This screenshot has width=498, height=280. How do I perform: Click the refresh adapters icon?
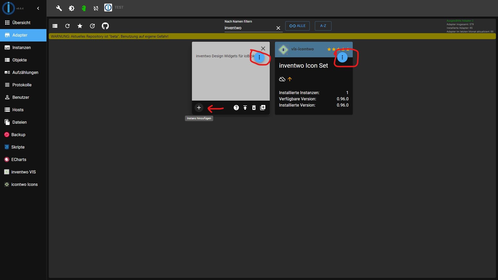67,26
